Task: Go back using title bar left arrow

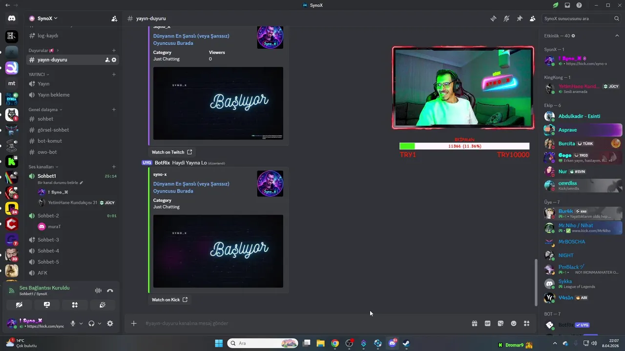Action: point(7,5)
